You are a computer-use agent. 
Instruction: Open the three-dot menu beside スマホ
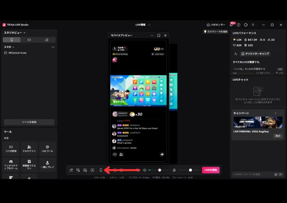[x=53, y=47]
